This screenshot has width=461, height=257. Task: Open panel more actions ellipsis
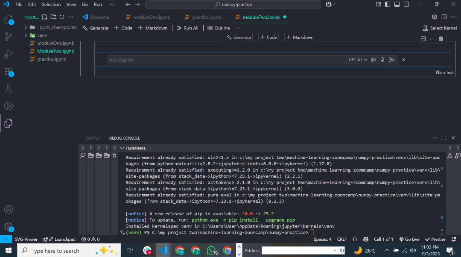point(435,138)
